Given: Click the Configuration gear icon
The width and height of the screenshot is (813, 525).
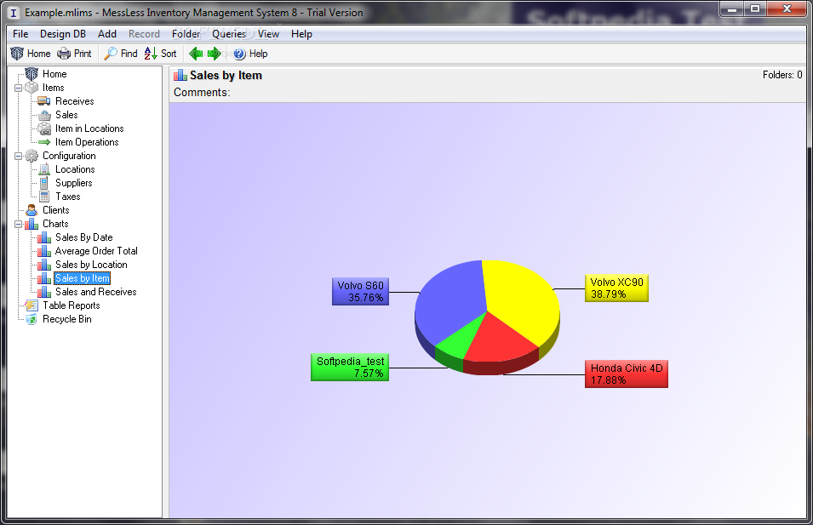Looking at the screenshot, I should (31, 156).
